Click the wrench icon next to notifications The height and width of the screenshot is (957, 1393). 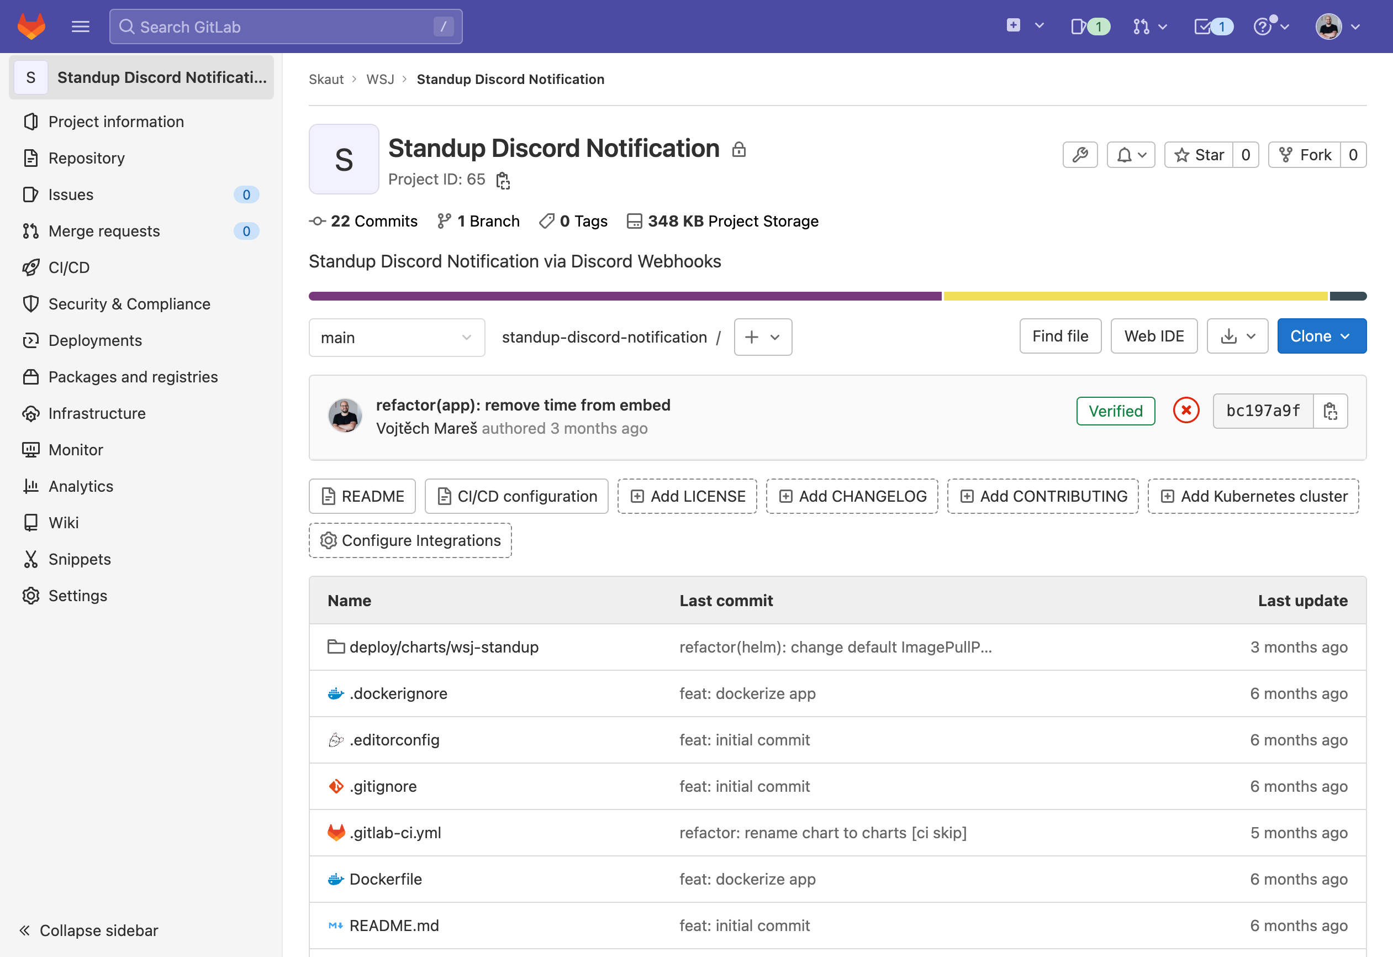coord(1079,155)
